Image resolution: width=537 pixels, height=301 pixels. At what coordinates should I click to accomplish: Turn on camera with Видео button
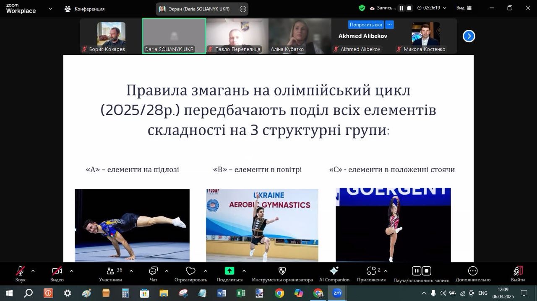pyautogui.click(x=57, y=273)
